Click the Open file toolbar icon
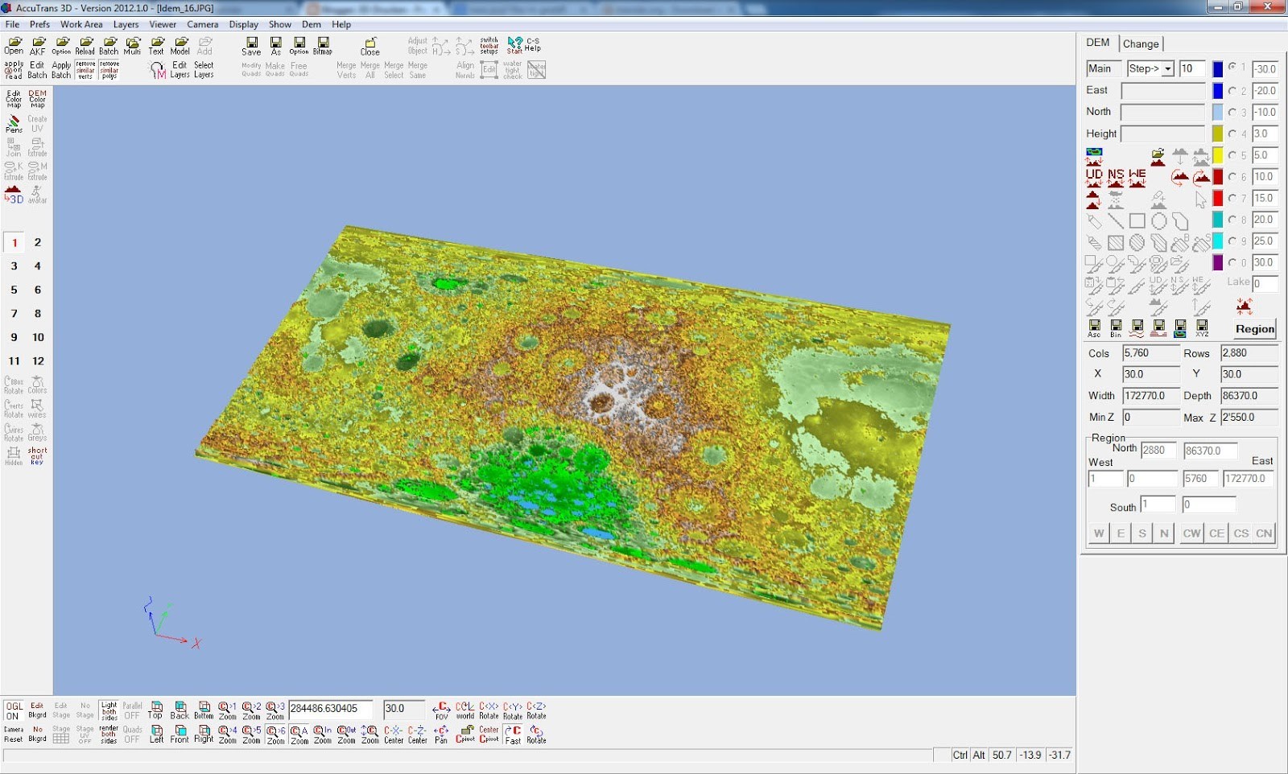The image size is (1288, 774). point(14,45)
